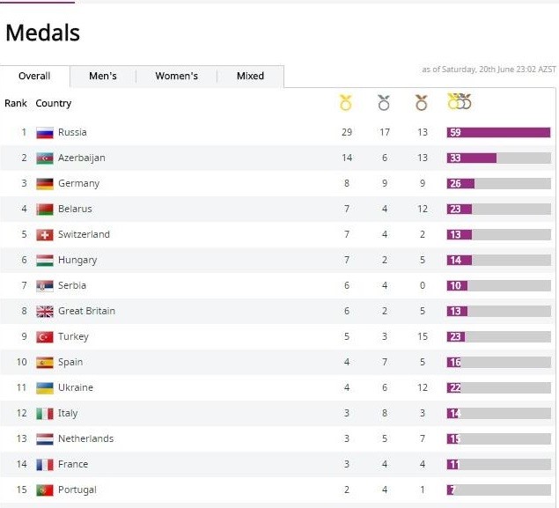Click the Portugal flag icon

click(x=45, y=490)
